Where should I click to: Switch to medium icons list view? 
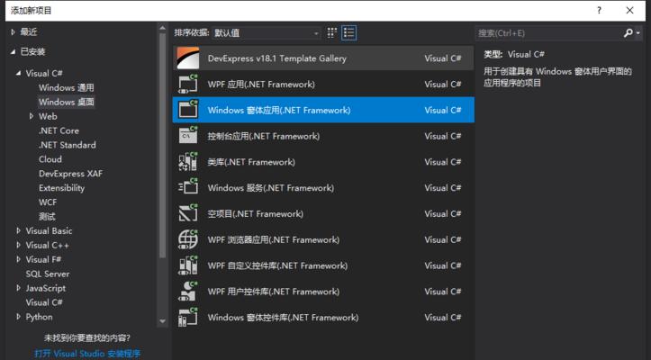[x=348, y=32]
